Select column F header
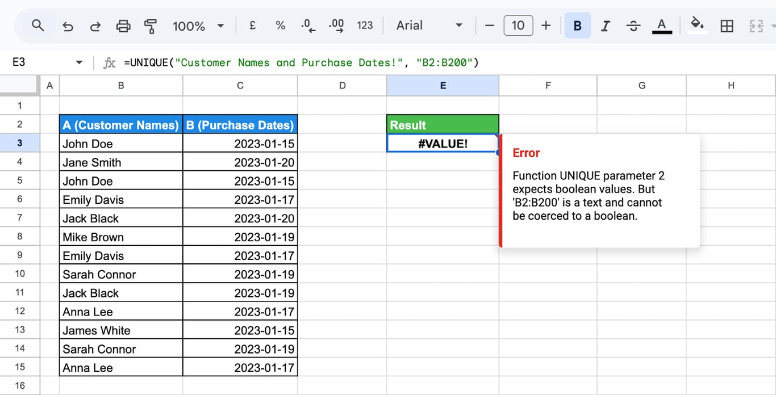The width and height of the screenshot is (776, 395). pos(548,86)
